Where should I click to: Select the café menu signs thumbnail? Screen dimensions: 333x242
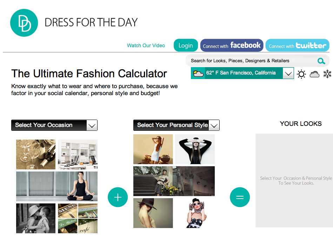coord(78,218)
